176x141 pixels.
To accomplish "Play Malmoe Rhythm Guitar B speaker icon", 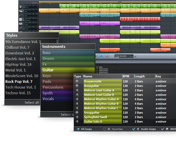I will 77,104.
